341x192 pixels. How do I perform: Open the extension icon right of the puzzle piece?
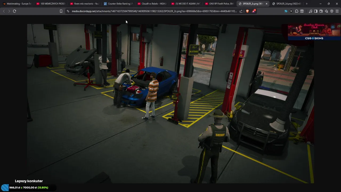click(302, 11)
